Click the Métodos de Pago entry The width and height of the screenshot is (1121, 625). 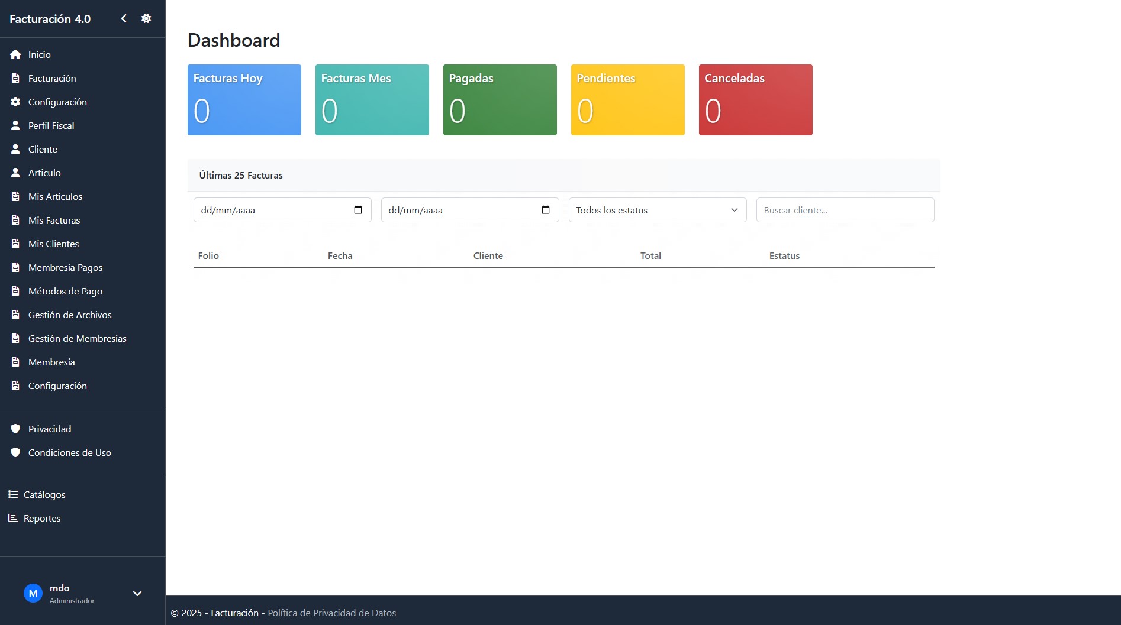(x=65, y=291)
